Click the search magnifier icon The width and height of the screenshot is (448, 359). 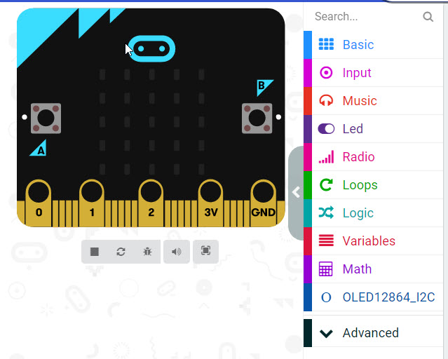(x=428, y=17)
